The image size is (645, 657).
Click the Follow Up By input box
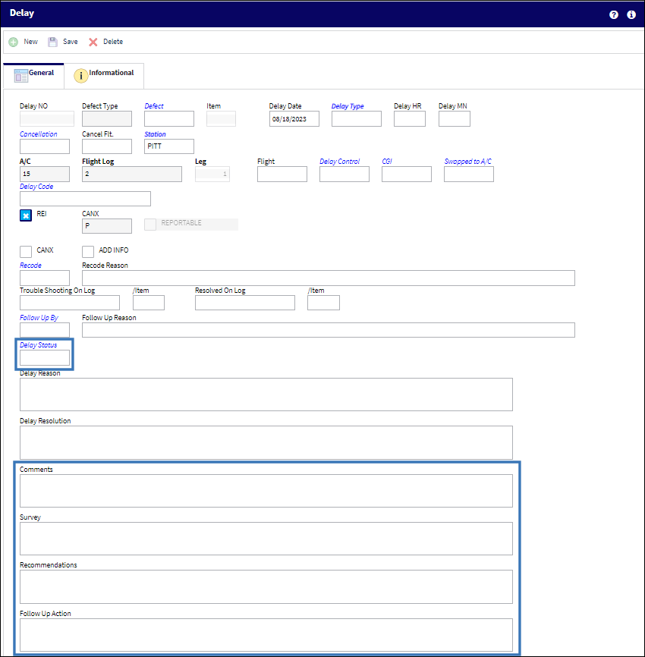[45, 330]
